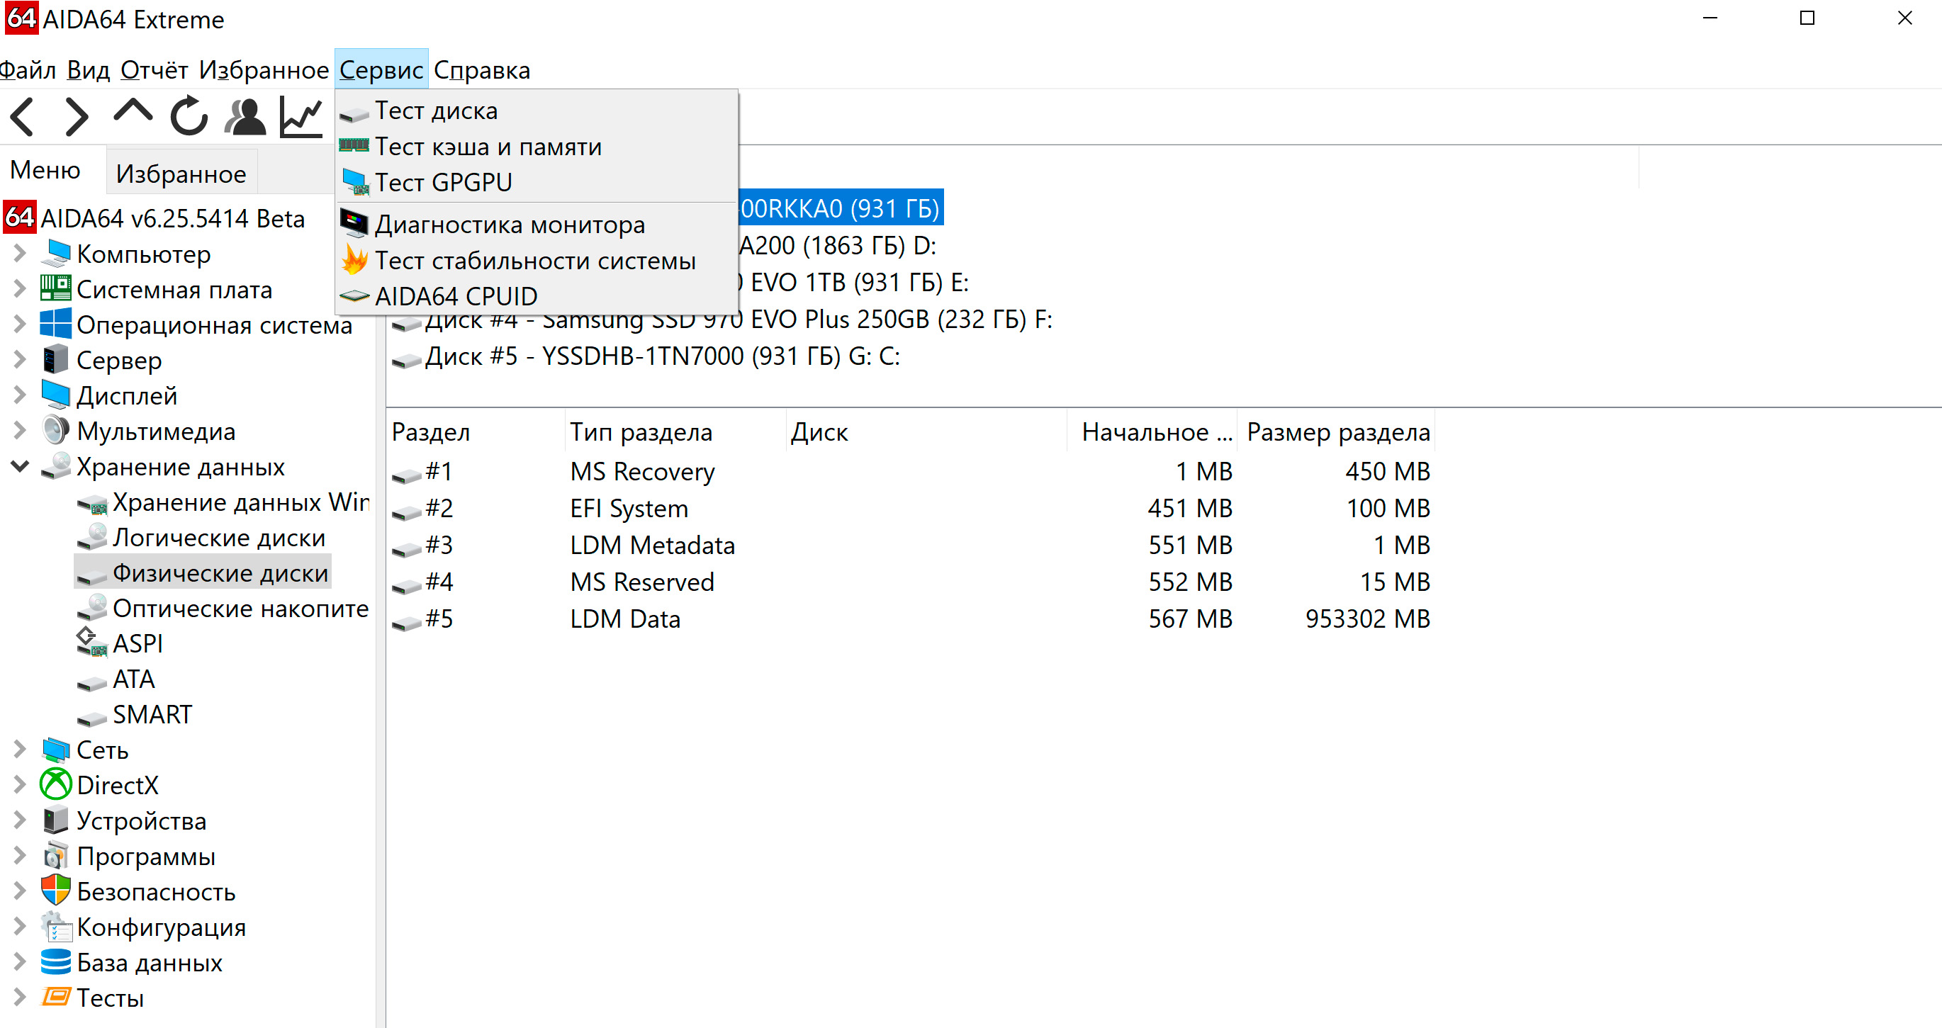Click the Раздел column header

476,432
